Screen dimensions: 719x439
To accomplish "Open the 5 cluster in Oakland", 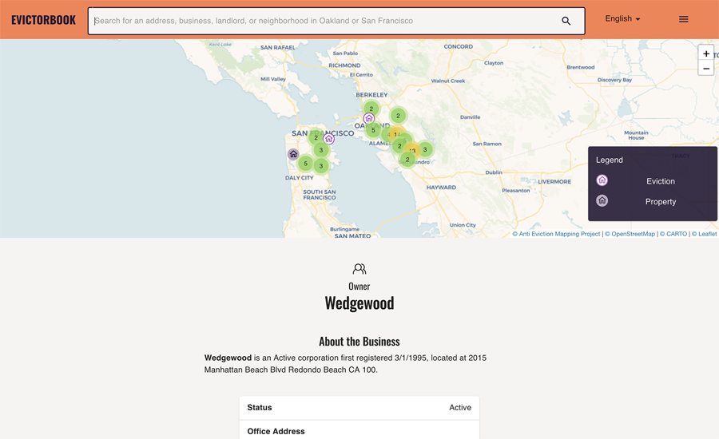I will click(373, 130).
